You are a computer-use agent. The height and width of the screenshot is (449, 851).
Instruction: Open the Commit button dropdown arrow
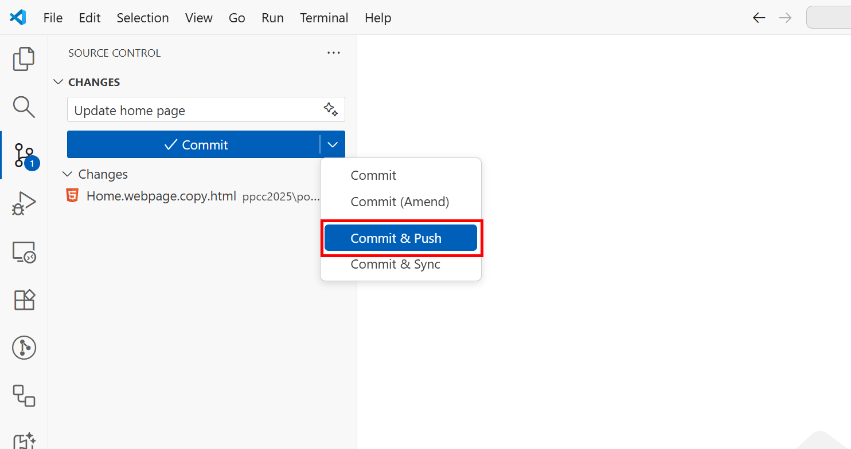point(333,144)
